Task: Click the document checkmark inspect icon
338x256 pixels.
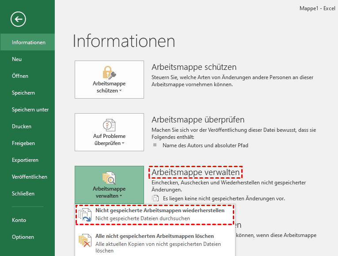Action: coord(109,125)
